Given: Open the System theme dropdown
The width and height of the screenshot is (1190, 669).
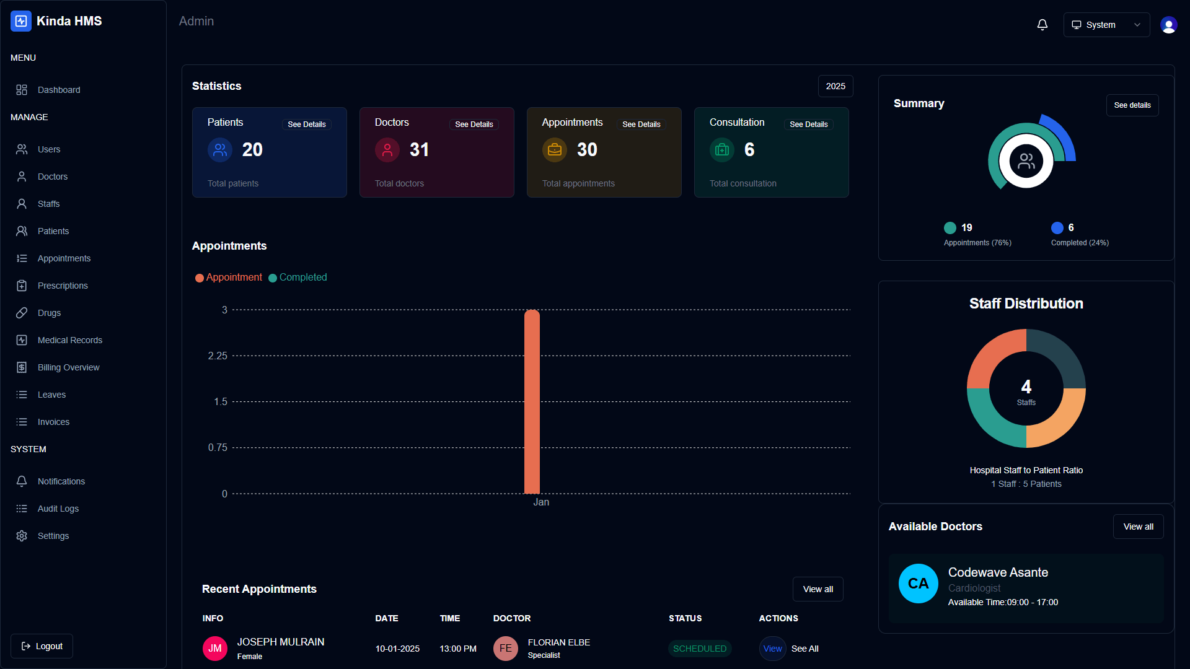Looking at the screenshot, I should pyautogui.click(x=1106, y=25).
